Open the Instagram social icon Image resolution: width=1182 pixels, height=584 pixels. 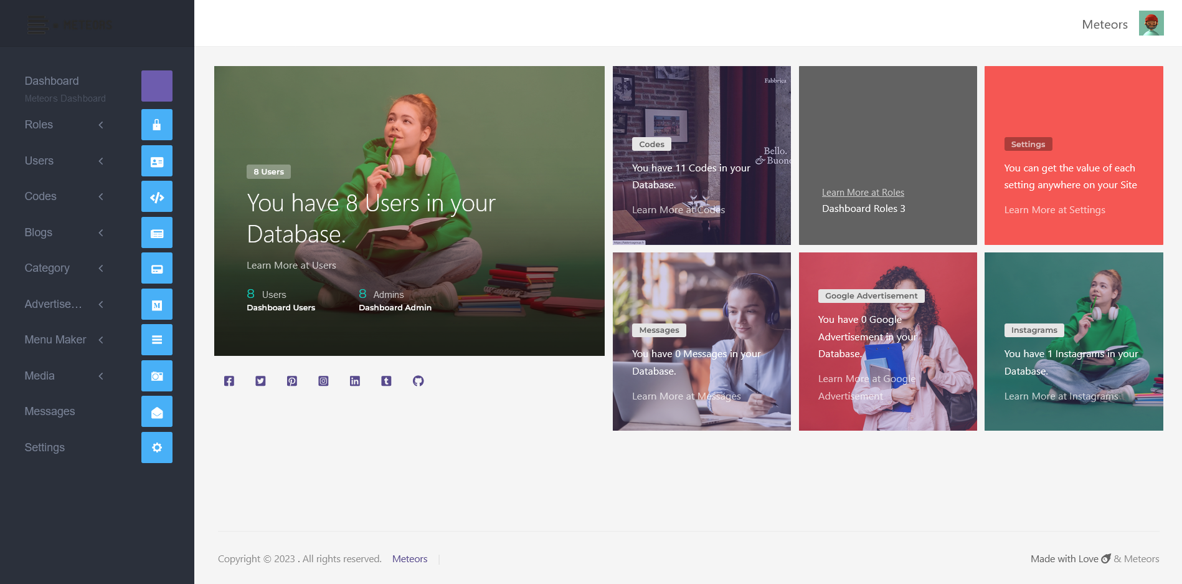point(323,381)
